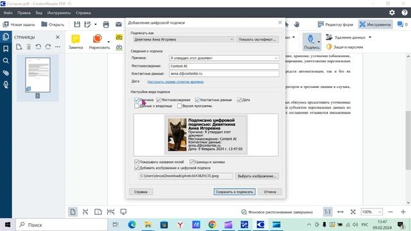Click the Signature (Подпись) tool
Screen dimensions: 411x231
coord(311,41)
